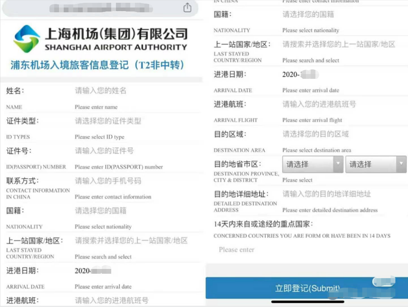Focus the 请输入您的手机号码 phone number field
This screenshot has height=307, width=408.
point(108,181)
